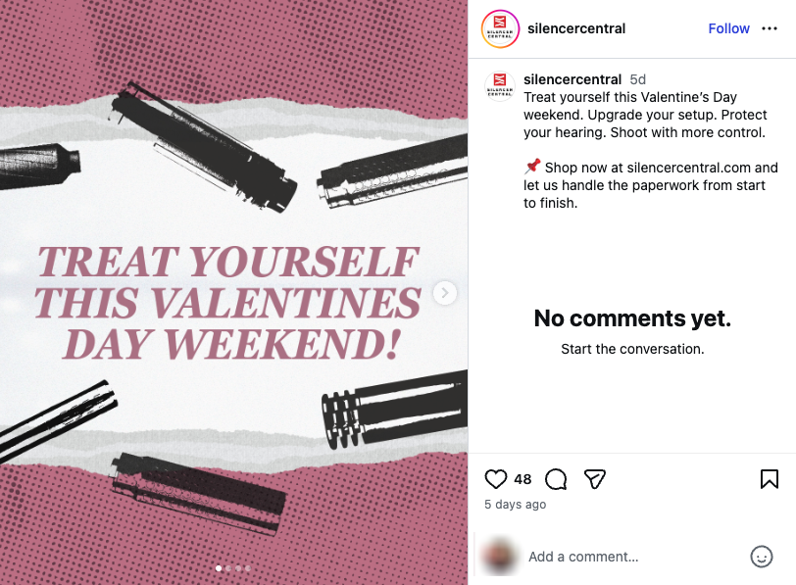Click the "5d" caption timestamp
The height and width of the screenshot is (585, 796).
pyautogui.click(x=638, y=79)
